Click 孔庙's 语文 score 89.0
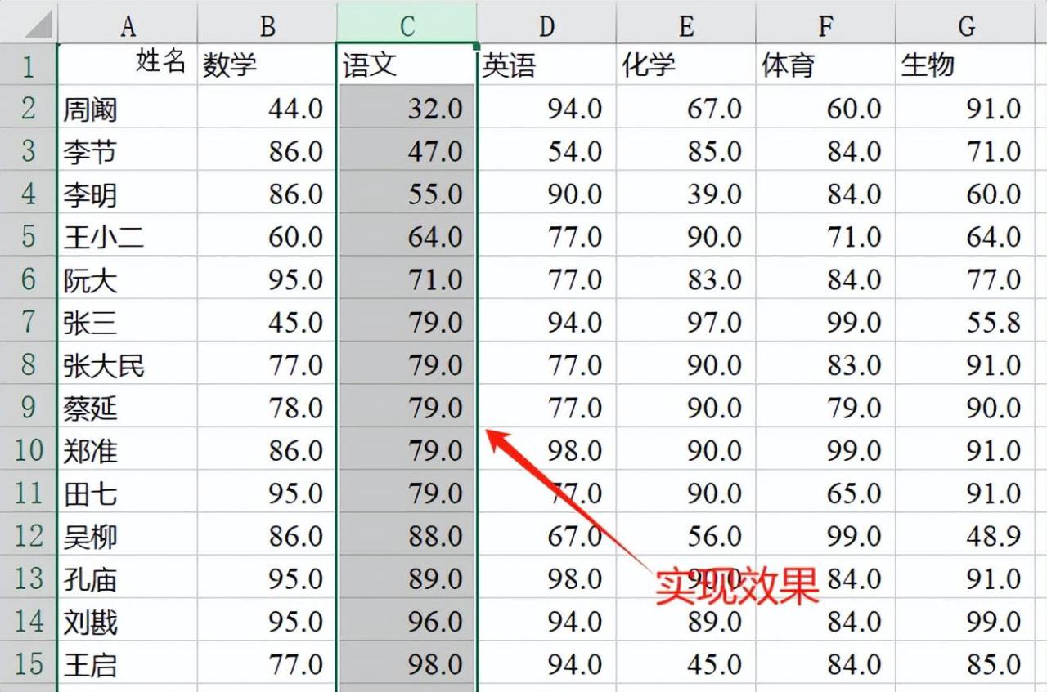 [407, 578]
